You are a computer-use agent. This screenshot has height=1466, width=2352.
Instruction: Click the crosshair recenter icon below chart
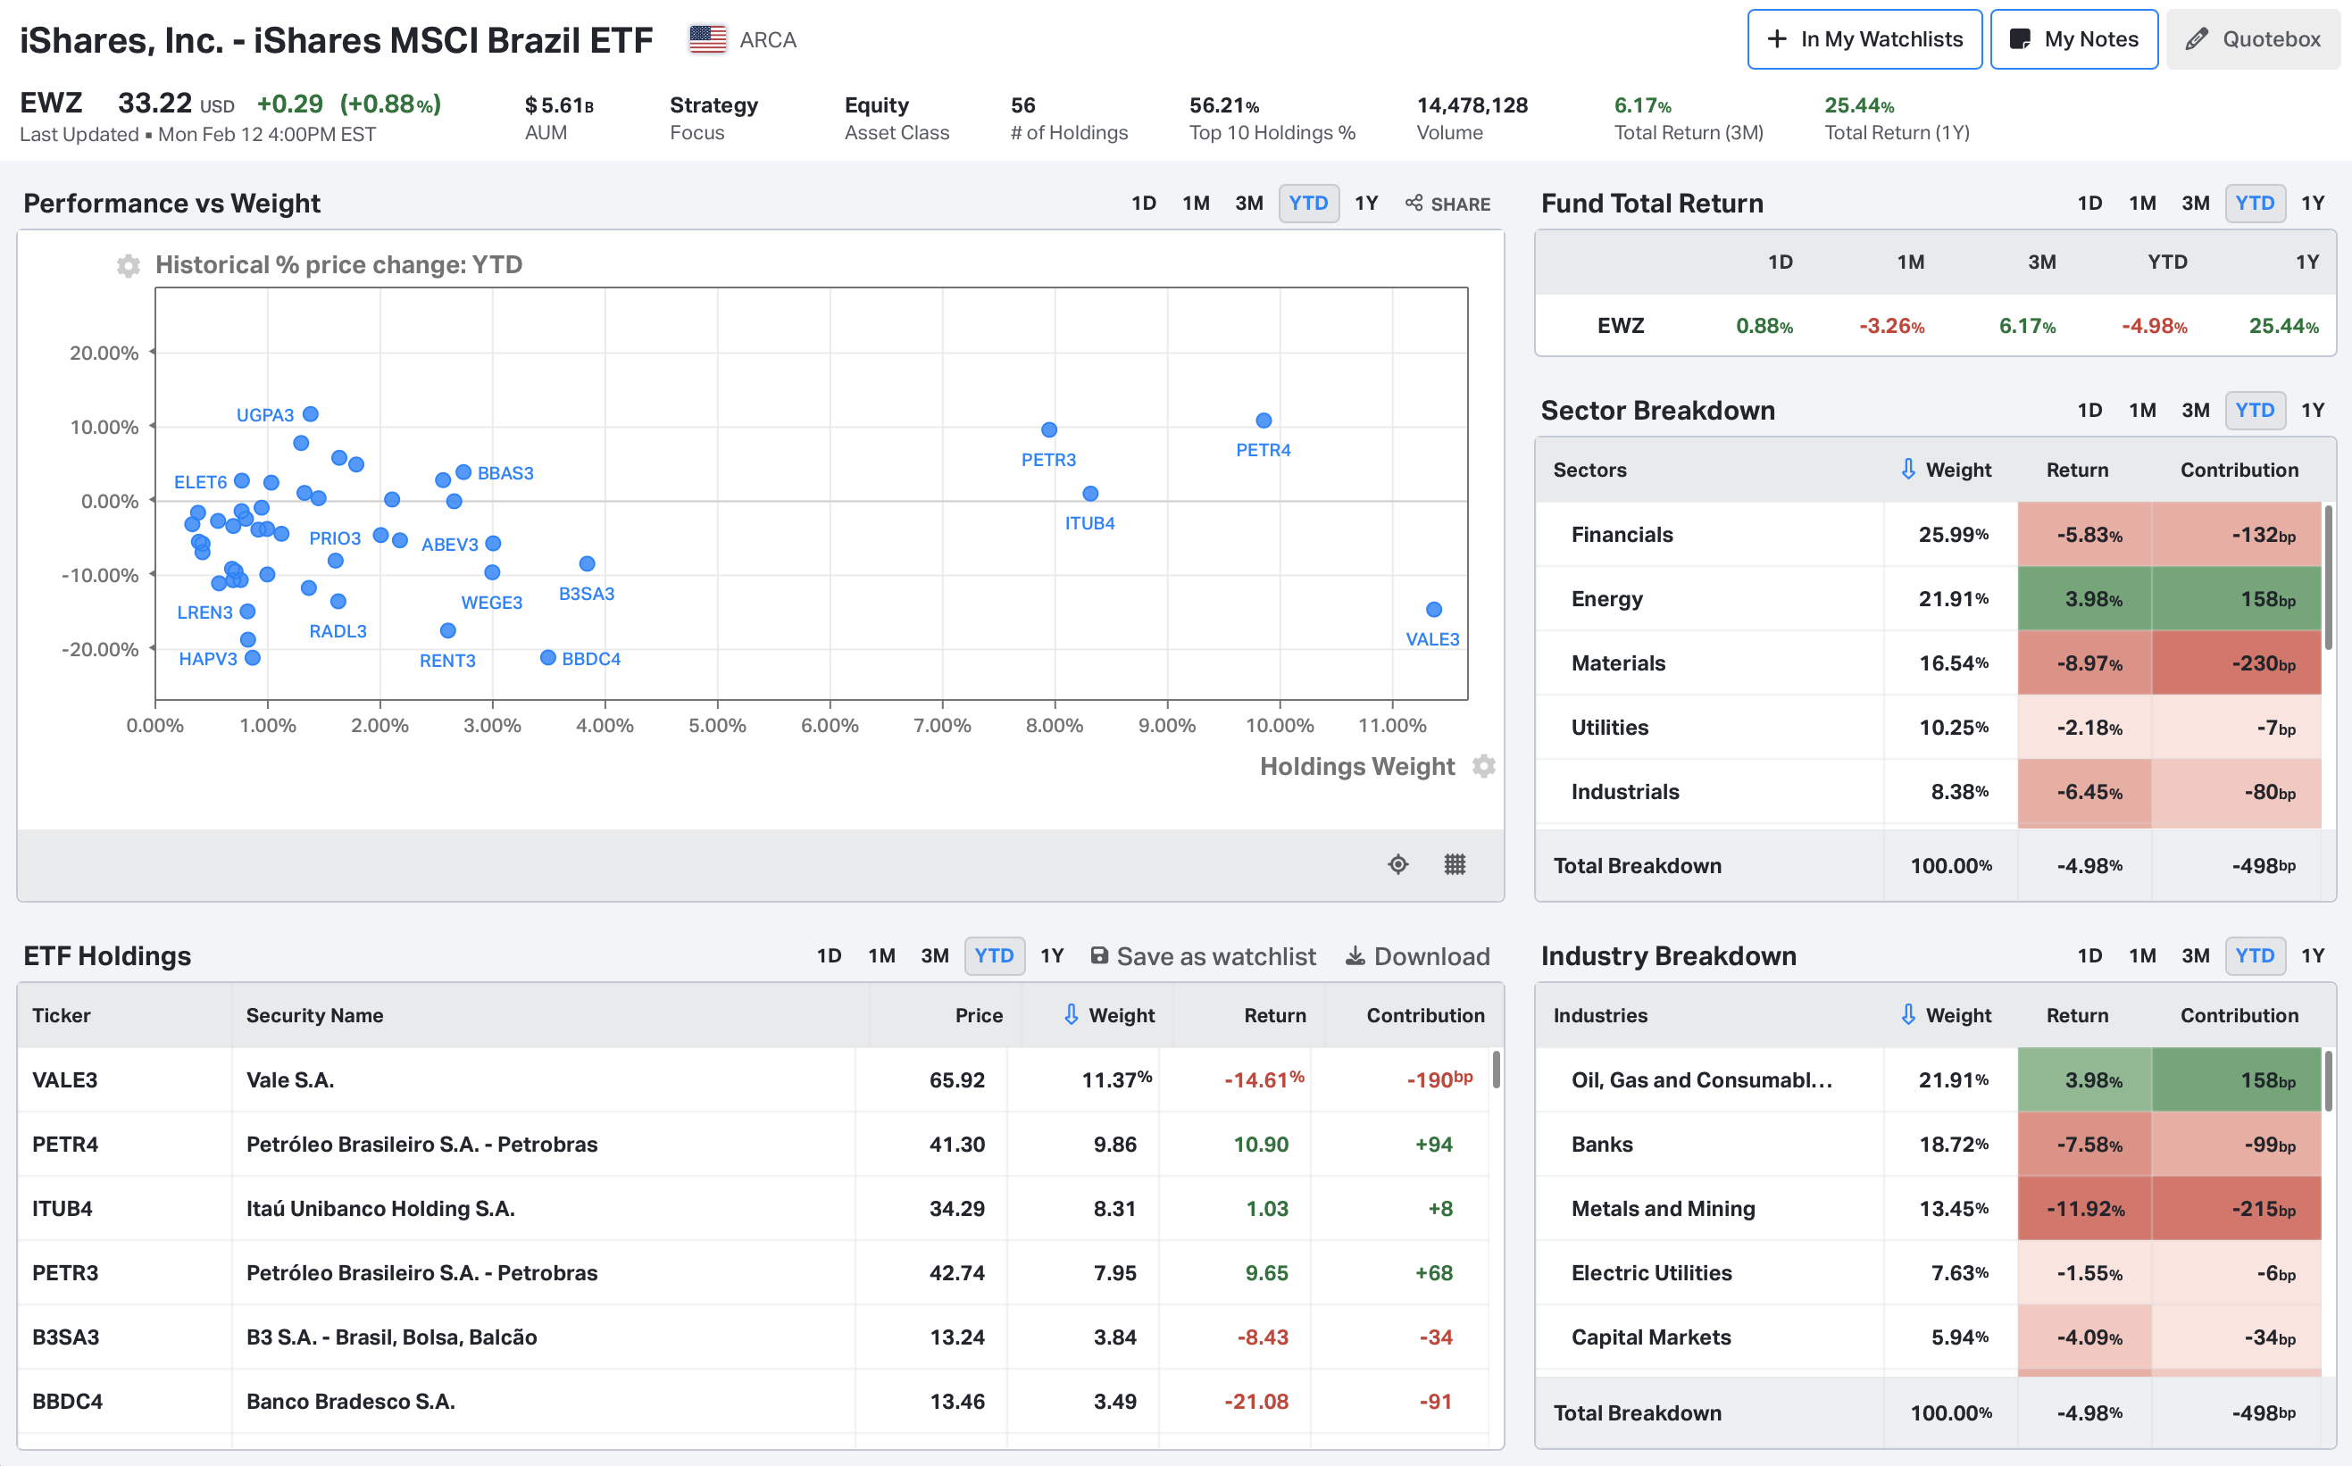[1398, 864]
